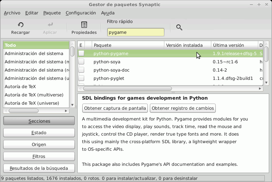This screenshot has width=272, height=182.
Task: Click Resultados de la búsqueda button
Action: pos(39,168)
